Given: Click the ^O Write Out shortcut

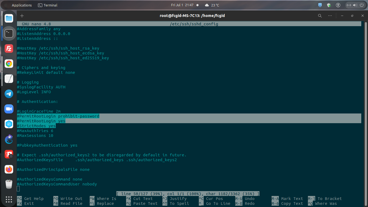Looking at the screenshot, I should coord(68,199).
